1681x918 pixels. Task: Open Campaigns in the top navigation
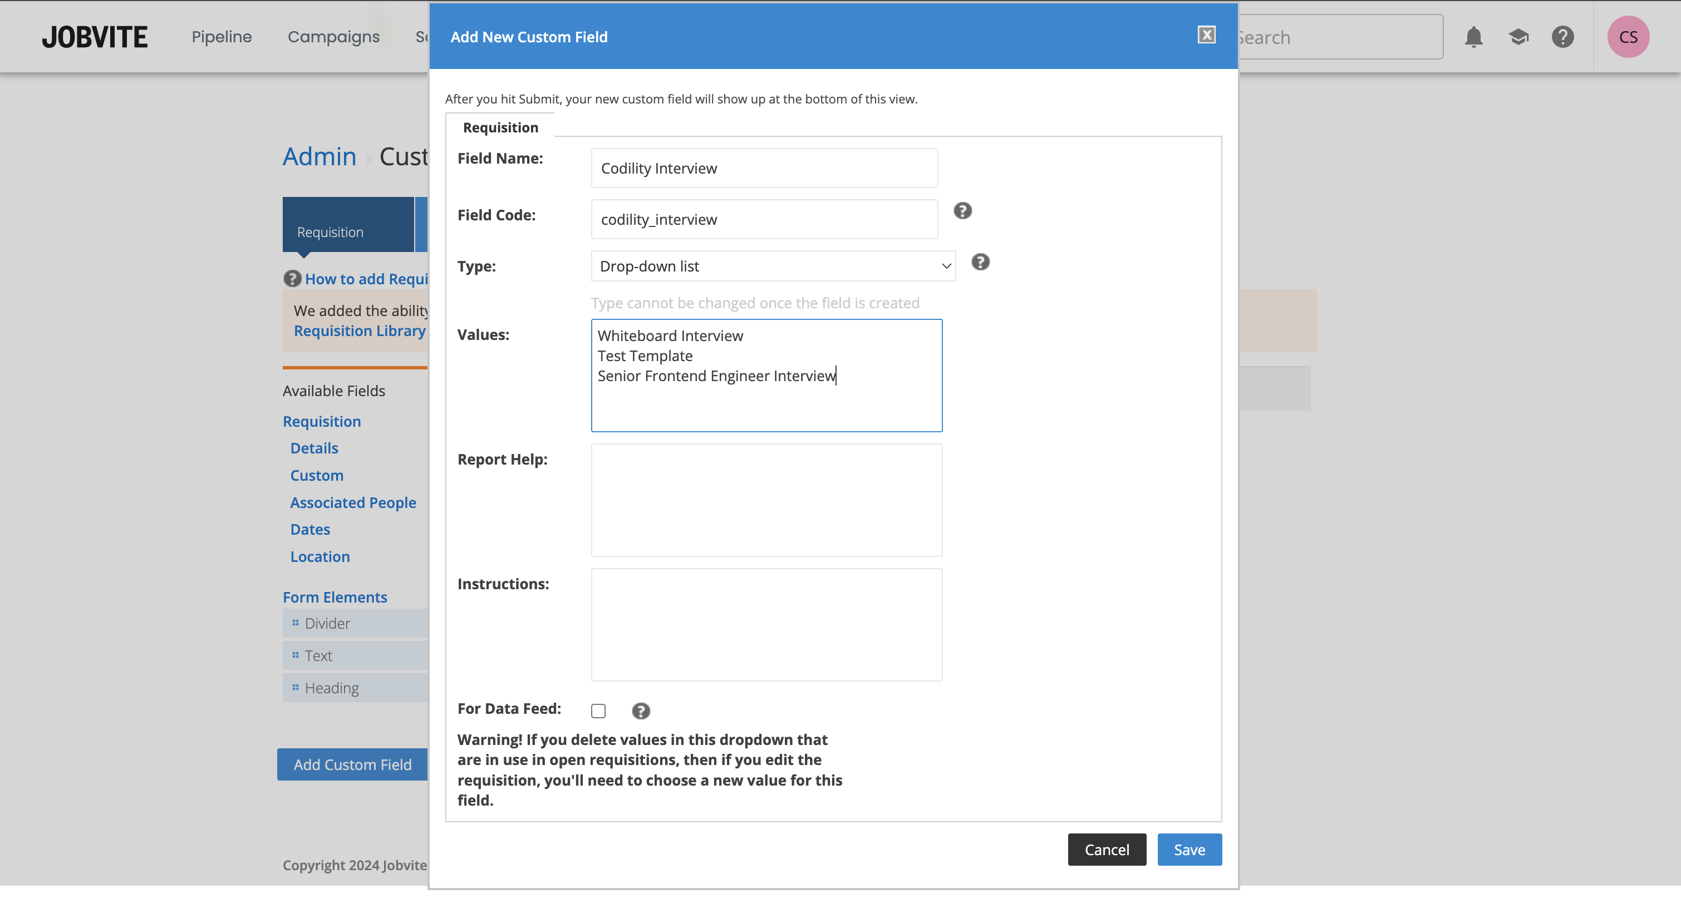coord(333,37)
